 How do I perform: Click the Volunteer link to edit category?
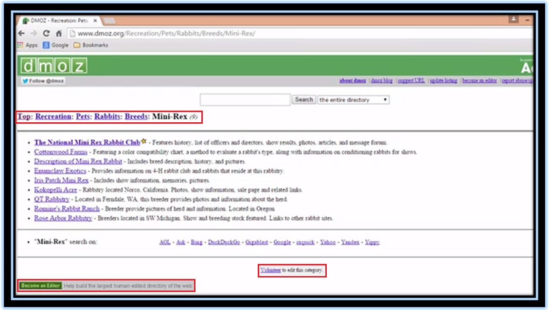coord(270,270)
